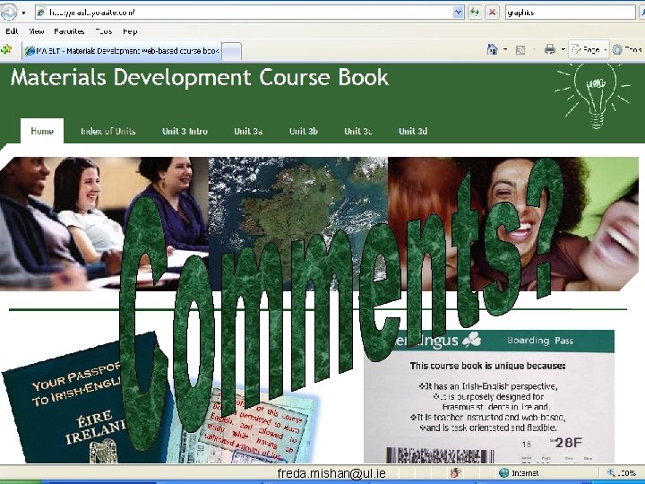
Task: Open the Unit 3 Intro page link
Action: (185, 131)
